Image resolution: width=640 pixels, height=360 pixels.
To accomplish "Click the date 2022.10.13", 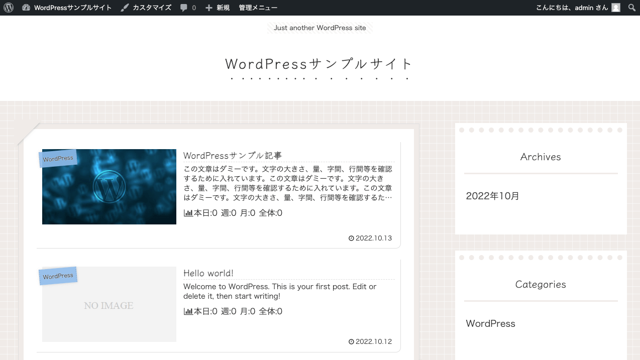I will tap(374, 238).
